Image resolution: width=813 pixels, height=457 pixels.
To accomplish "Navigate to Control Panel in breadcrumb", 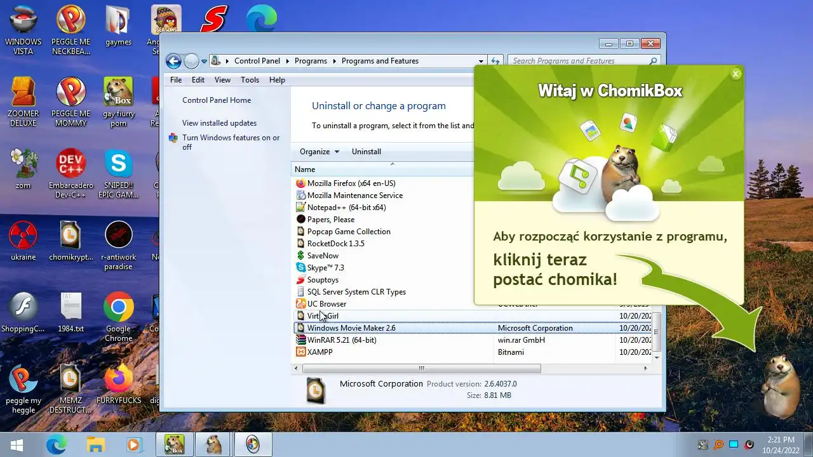I will click(x=257, y=61).
